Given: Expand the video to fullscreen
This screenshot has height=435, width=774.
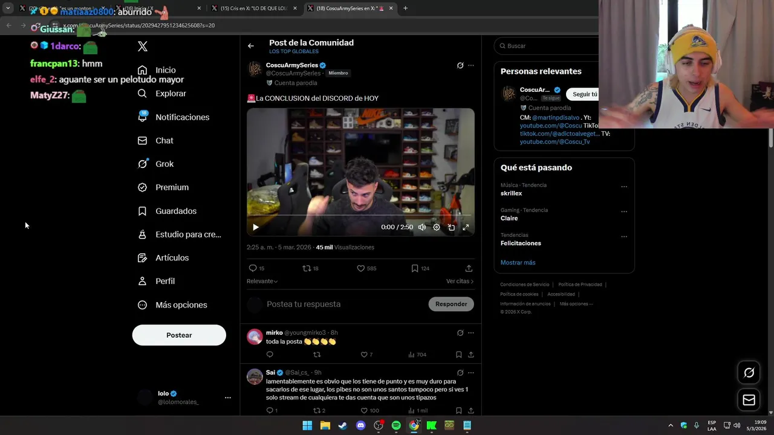Looking at the screenshot, I should [466, 227].
